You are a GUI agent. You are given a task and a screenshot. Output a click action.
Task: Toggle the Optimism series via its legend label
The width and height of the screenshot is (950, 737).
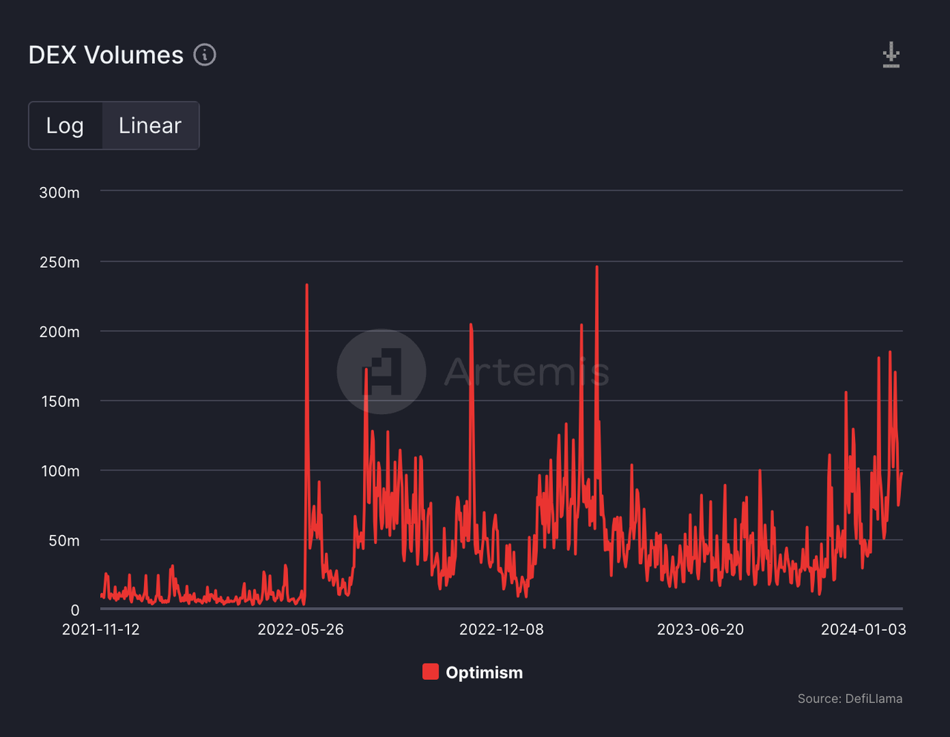pos(484,672)
